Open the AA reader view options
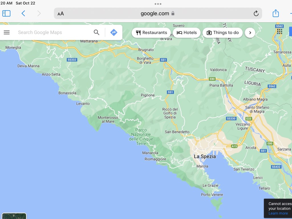This screenshot has height=219, width=292. click(61, 14)
